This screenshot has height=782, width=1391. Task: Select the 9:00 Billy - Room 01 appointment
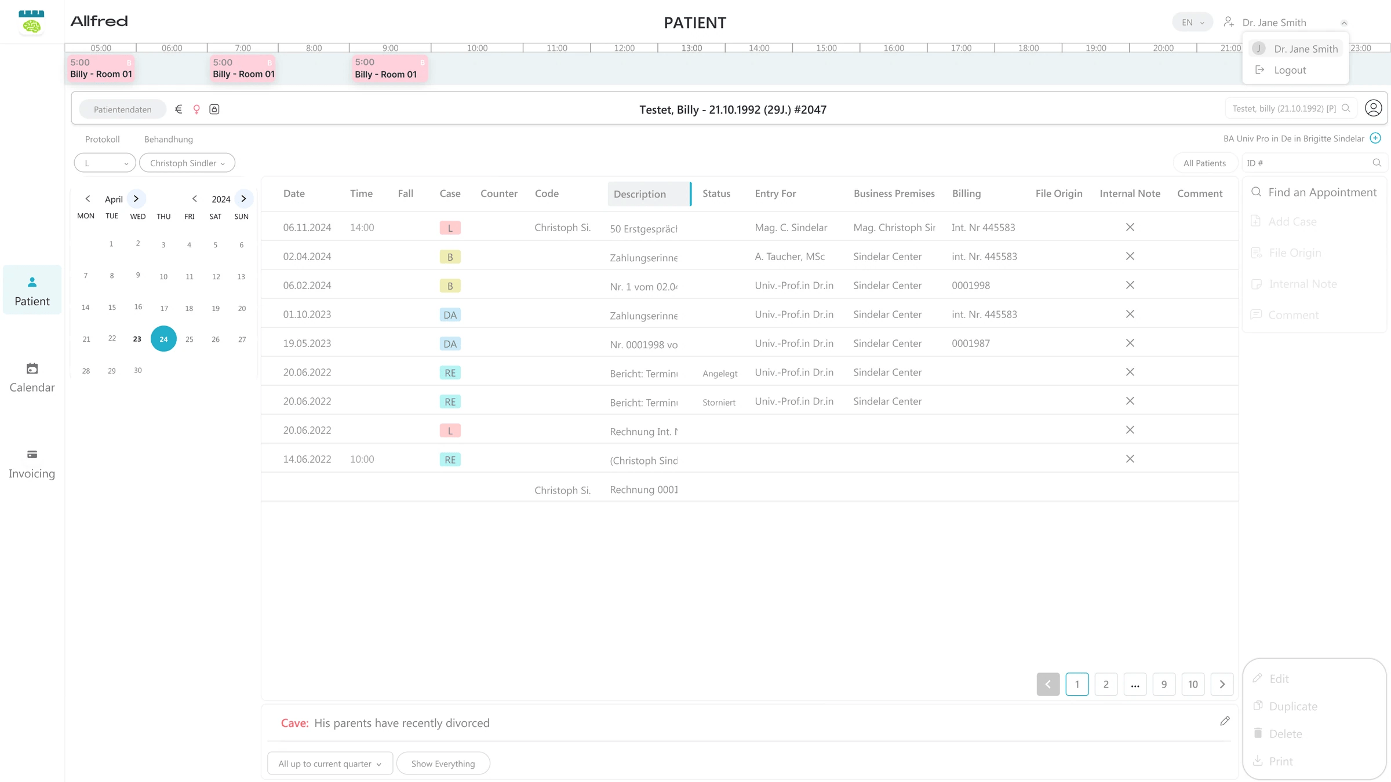390,68
